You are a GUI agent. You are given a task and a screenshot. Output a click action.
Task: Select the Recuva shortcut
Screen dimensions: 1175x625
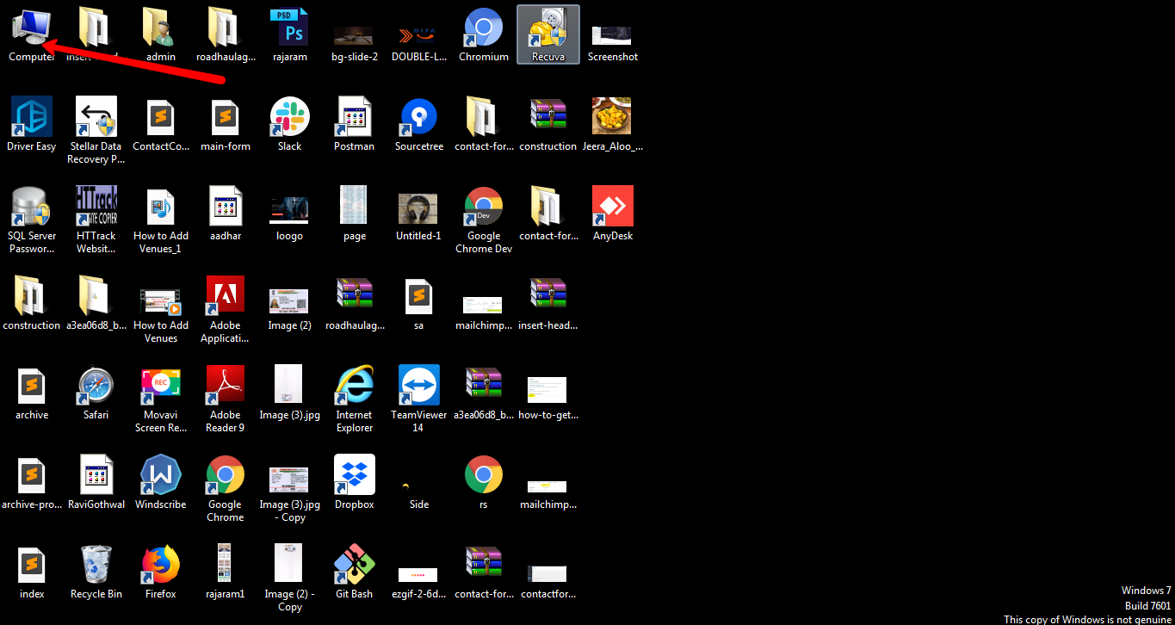click(548, 34)
